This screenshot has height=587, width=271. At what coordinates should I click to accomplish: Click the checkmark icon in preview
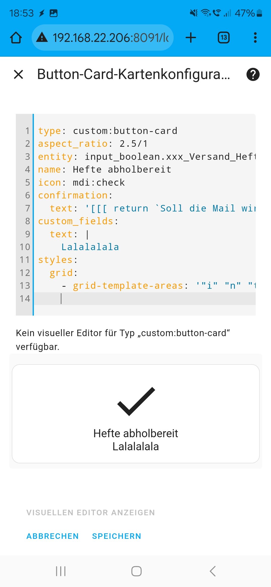(136, 401)
